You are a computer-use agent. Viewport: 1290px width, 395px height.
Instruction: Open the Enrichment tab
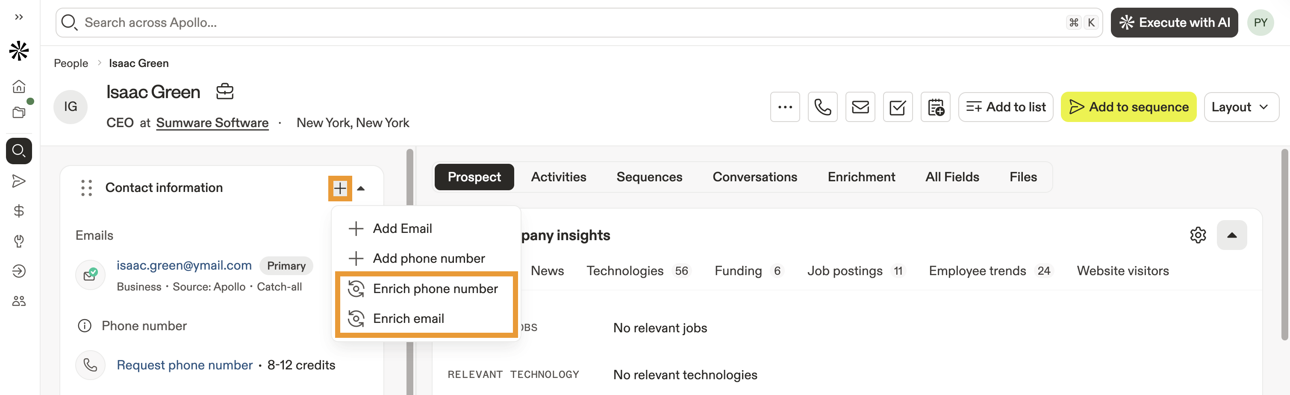[861, 177]
